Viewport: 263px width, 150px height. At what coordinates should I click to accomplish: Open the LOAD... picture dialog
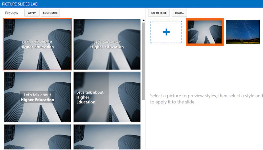[179, 13]
